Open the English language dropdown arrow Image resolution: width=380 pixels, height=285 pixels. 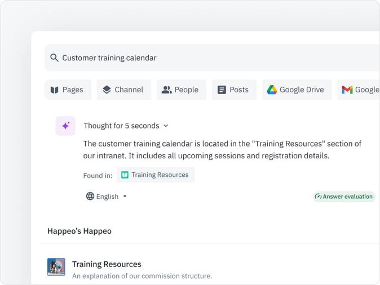coord(125,197)
